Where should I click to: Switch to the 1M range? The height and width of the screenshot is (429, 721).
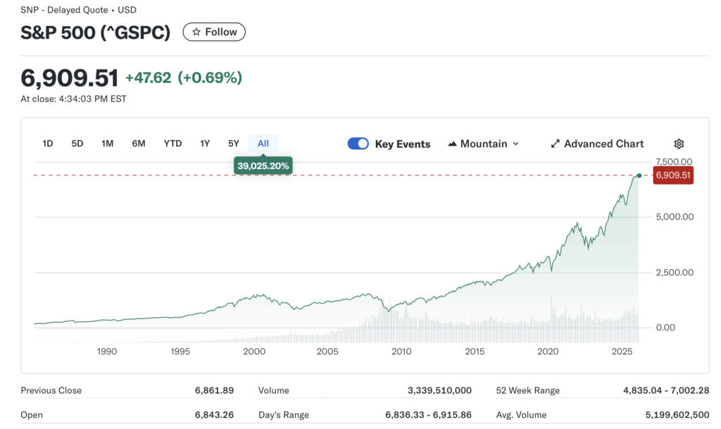click(x=108, y=144)
